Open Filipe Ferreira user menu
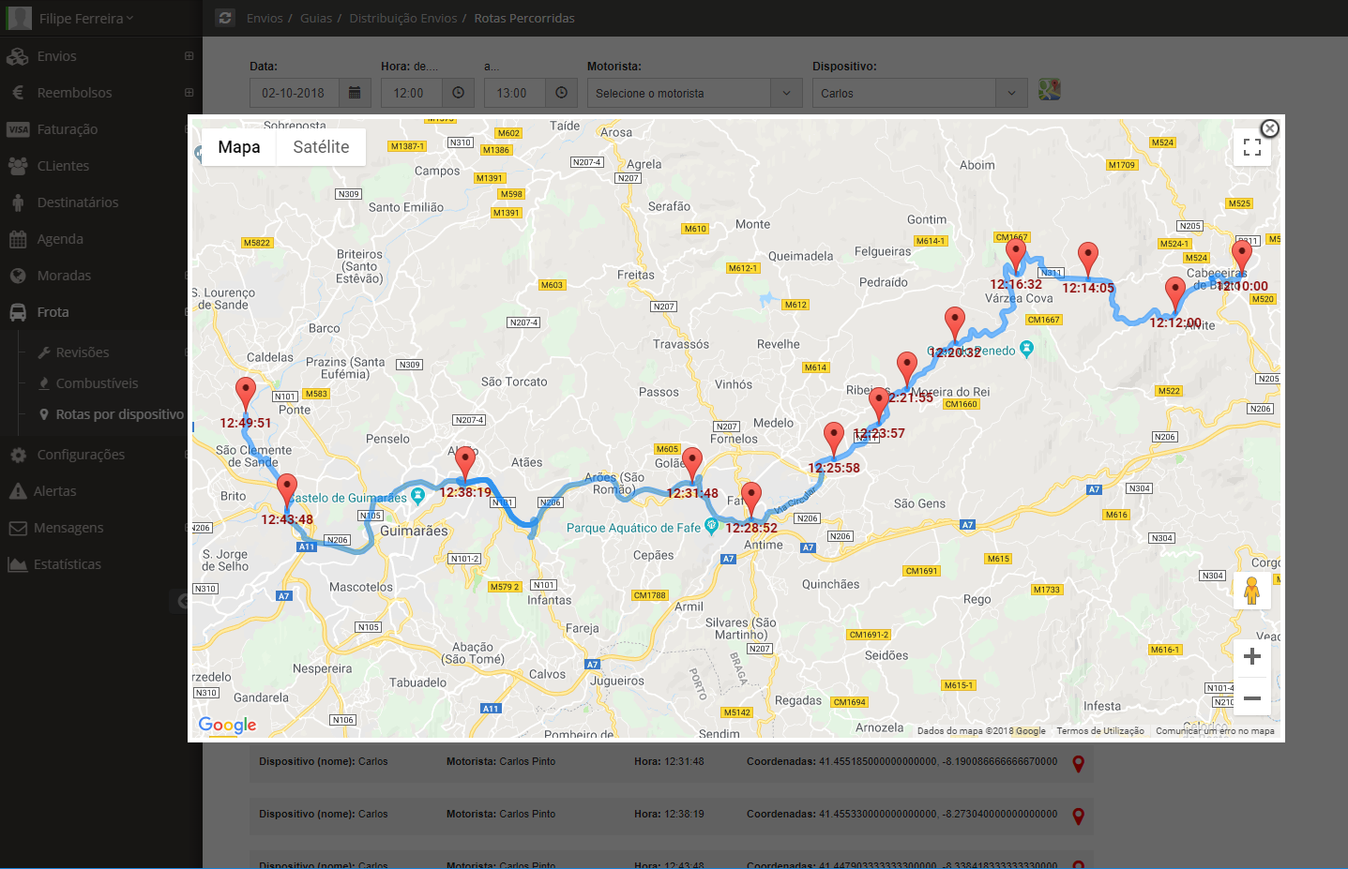Viewport: 1348px width, 869px height. point(86,19)
